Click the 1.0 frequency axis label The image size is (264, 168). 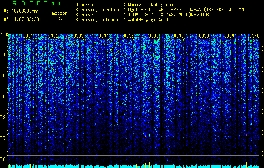tap(4, 76)
